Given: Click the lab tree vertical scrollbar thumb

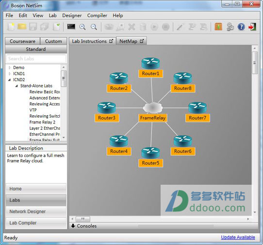Looking at the screenshot, I should pyautogui.click(x=64, y=79).
